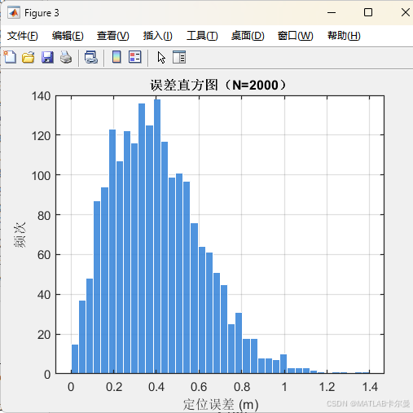Click the Figure 3 window title
Image resolution: width=413 pixels, height=413 pixels.
tap(42, 13)
